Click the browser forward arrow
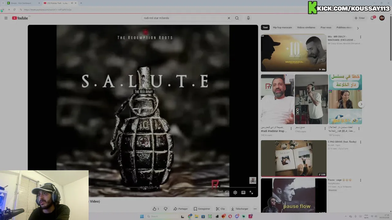The width and height of the screenshot is (392, 220). coord(9,9)
